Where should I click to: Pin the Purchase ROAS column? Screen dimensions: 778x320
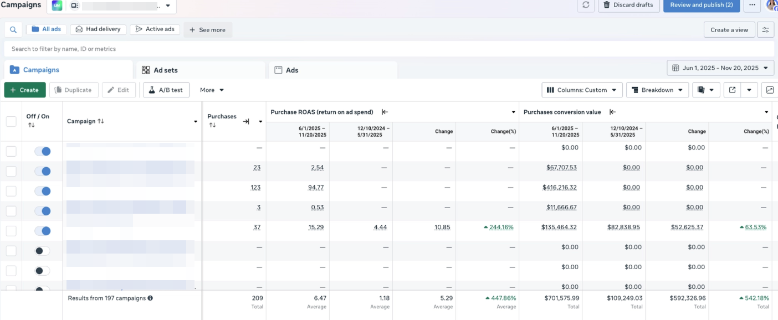(x=385, y=111)
